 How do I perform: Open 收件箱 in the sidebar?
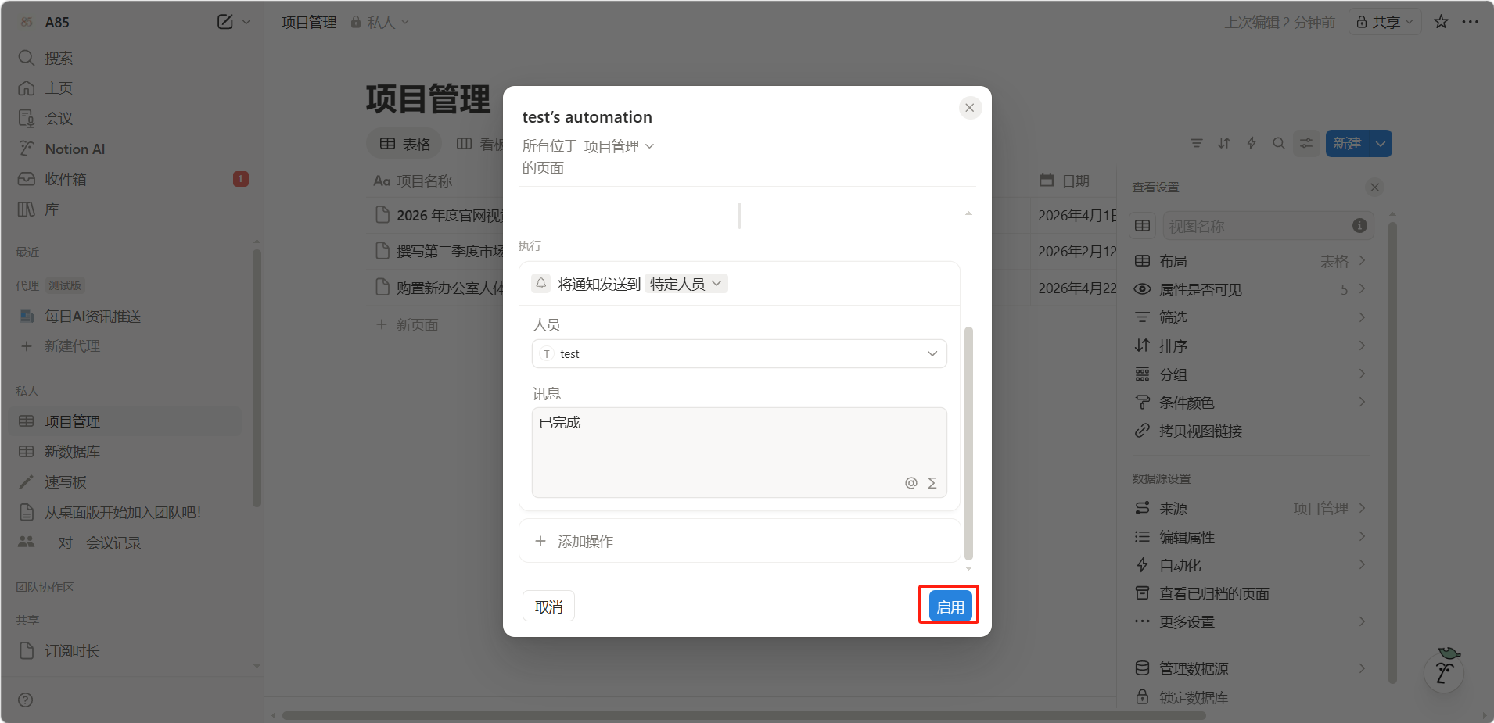pyautogui.click(x=66, y=179)
